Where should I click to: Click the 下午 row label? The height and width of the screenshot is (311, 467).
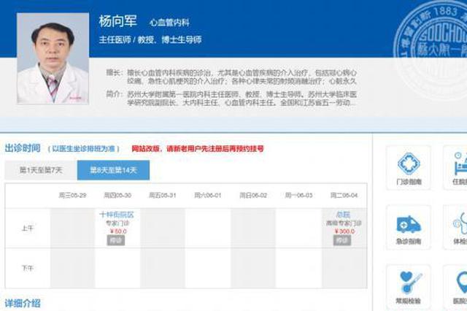pos(28,268)
